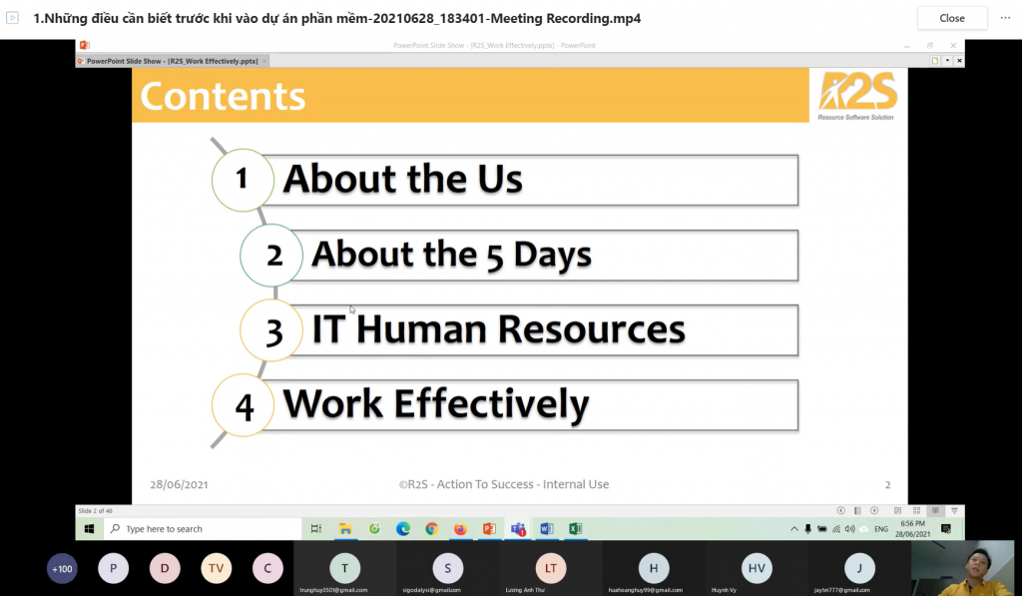Screen dimensions: 1022x596
Task: Open File Explorer from the taskbar
Action: point(345,529)
